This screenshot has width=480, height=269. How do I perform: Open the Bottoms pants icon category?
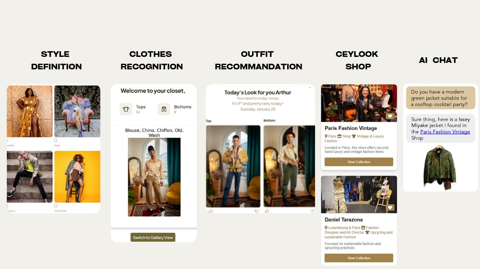pyautogui.click(x=164, y=109)
